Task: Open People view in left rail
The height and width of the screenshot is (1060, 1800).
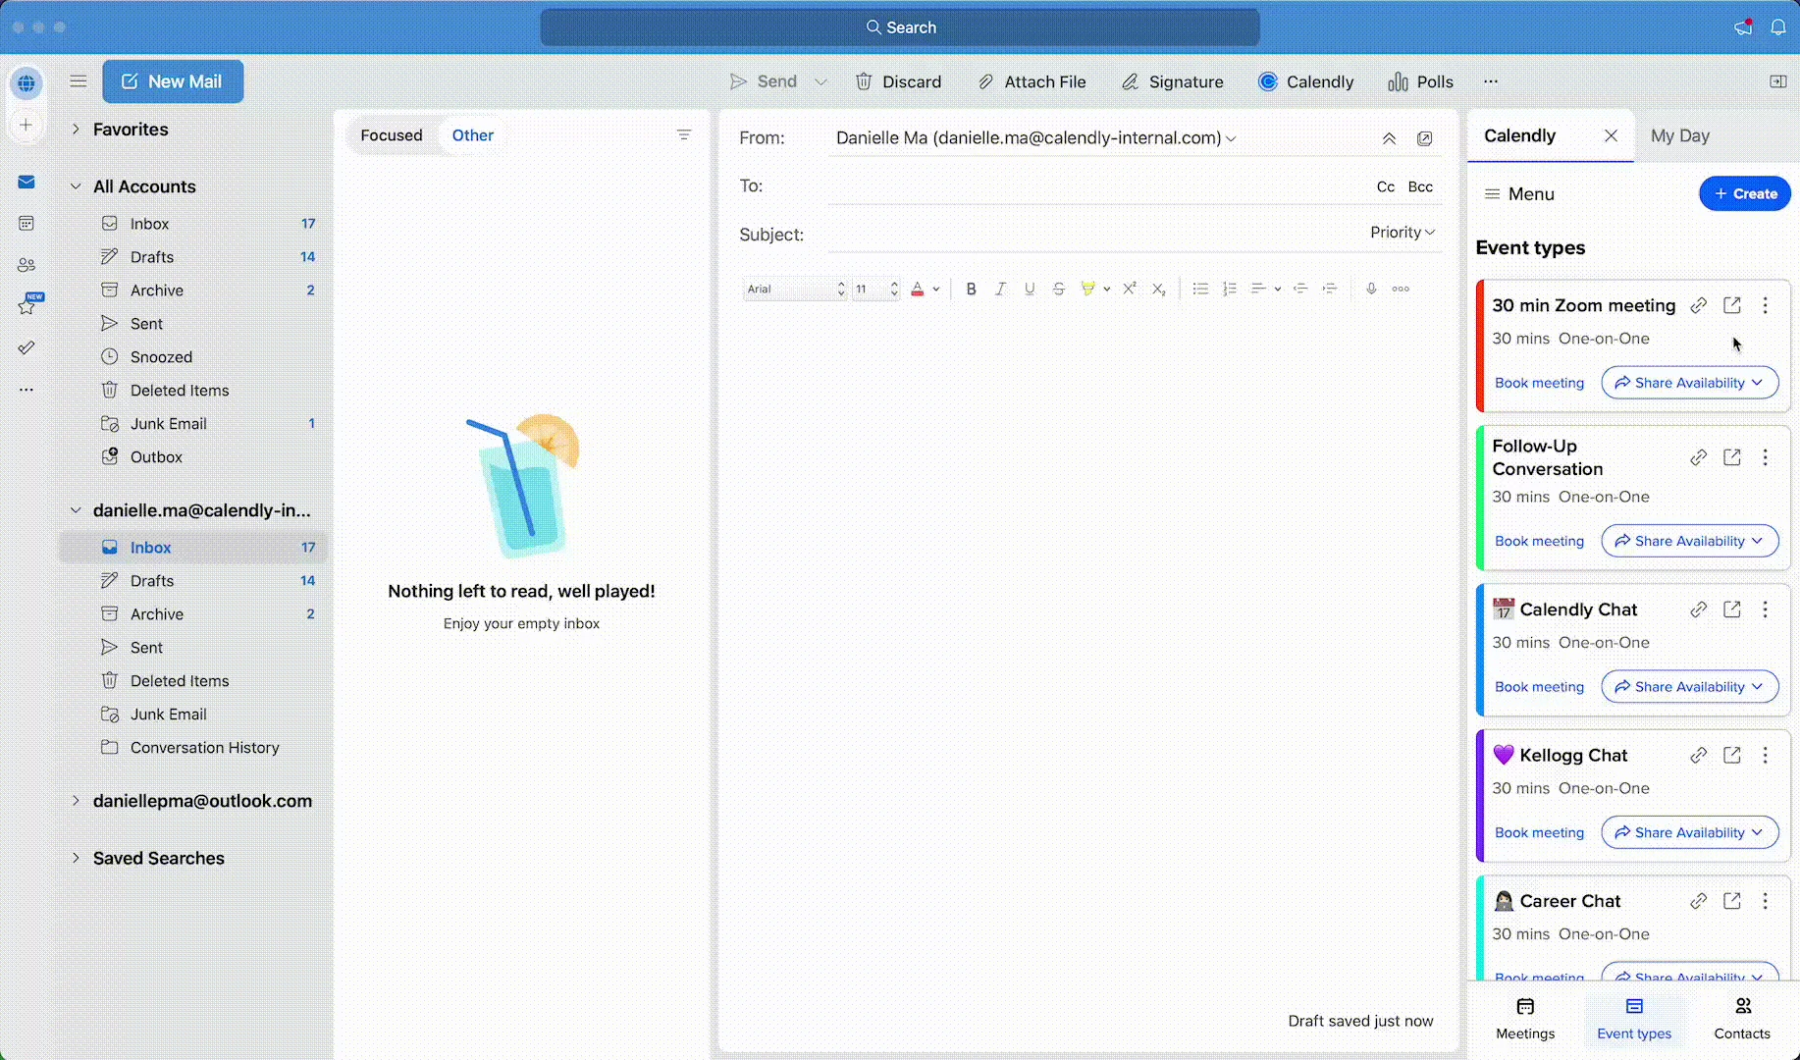Action: [x=26, y=265]
